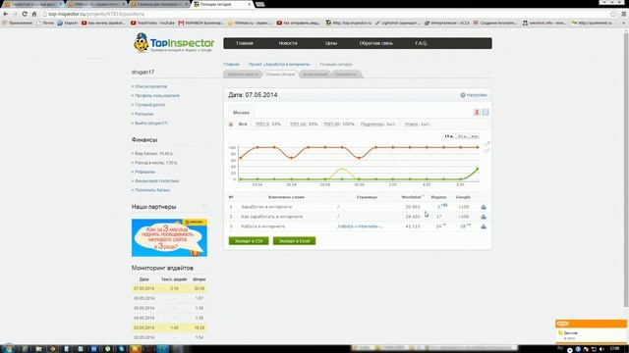Filter by ТОП-10: 33%

(304, 125)
